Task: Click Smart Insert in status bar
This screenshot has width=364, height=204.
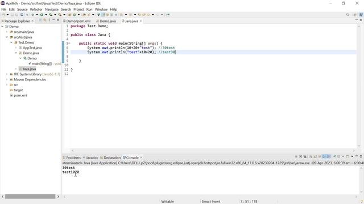Action: click(211, 202)
